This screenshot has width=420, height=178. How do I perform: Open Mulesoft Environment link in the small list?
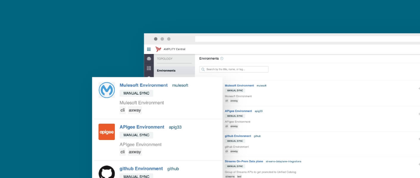coord(239,85)
